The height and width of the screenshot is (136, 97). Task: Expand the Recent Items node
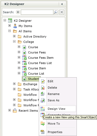(9, 110)
